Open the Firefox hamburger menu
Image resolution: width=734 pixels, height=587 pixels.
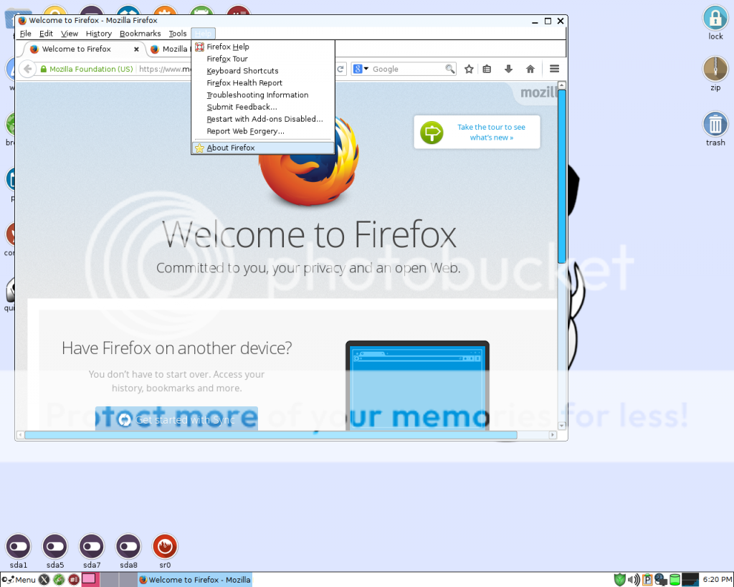coord(553,68)
